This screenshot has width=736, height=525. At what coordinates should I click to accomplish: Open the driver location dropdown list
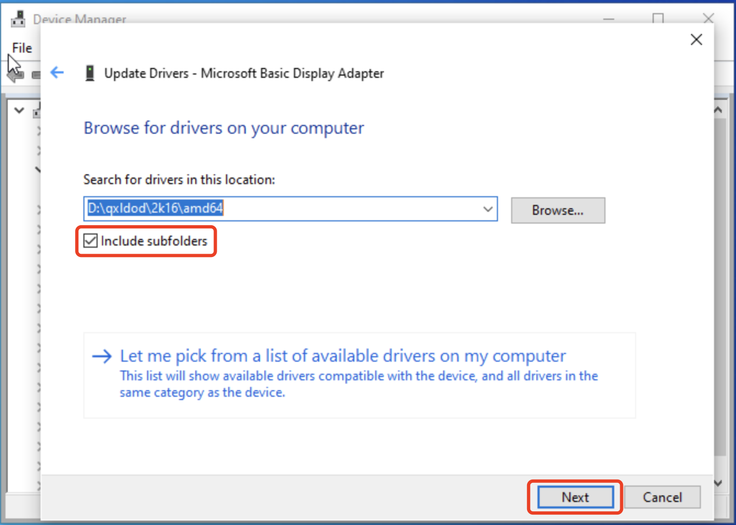487,208
